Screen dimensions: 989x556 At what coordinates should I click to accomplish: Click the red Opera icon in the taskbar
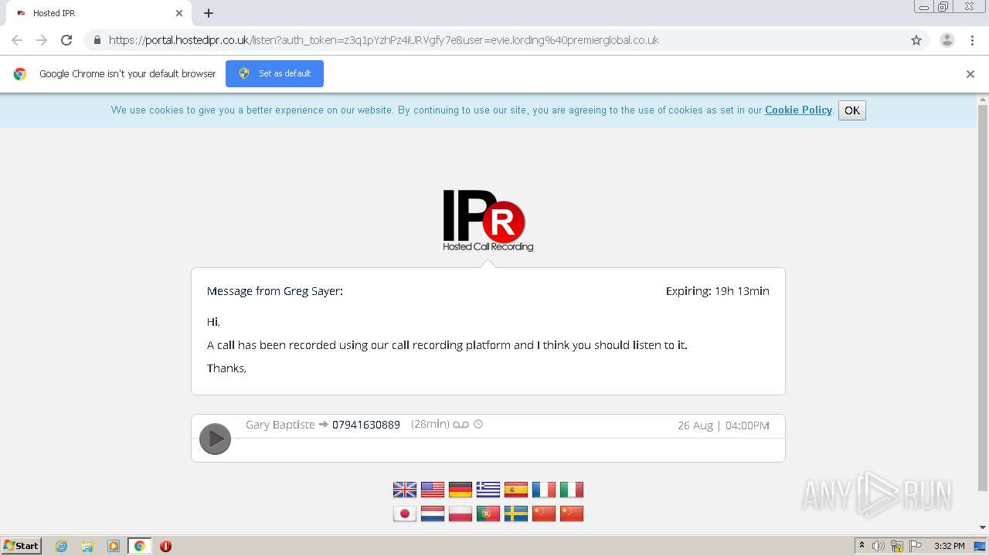(165, 546)
